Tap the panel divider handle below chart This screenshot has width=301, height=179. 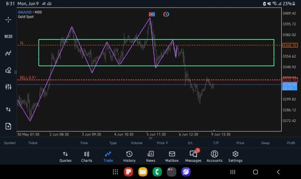(150, 138)
